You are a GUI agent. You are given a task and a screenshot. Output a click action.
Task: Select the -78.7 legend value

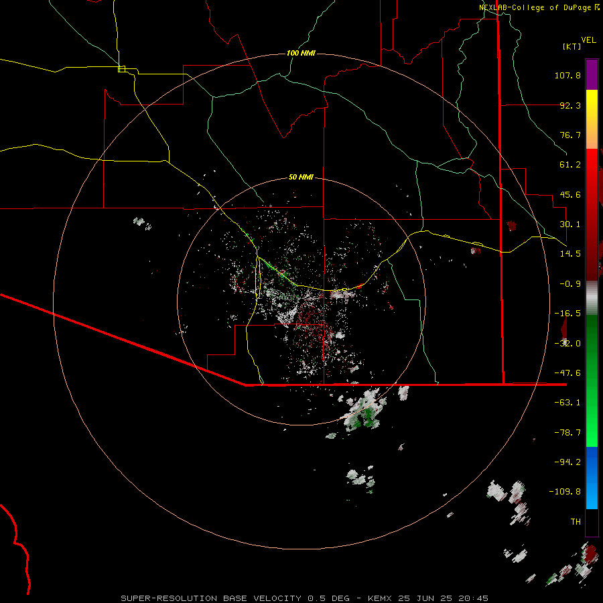click(x=567, y=433)
